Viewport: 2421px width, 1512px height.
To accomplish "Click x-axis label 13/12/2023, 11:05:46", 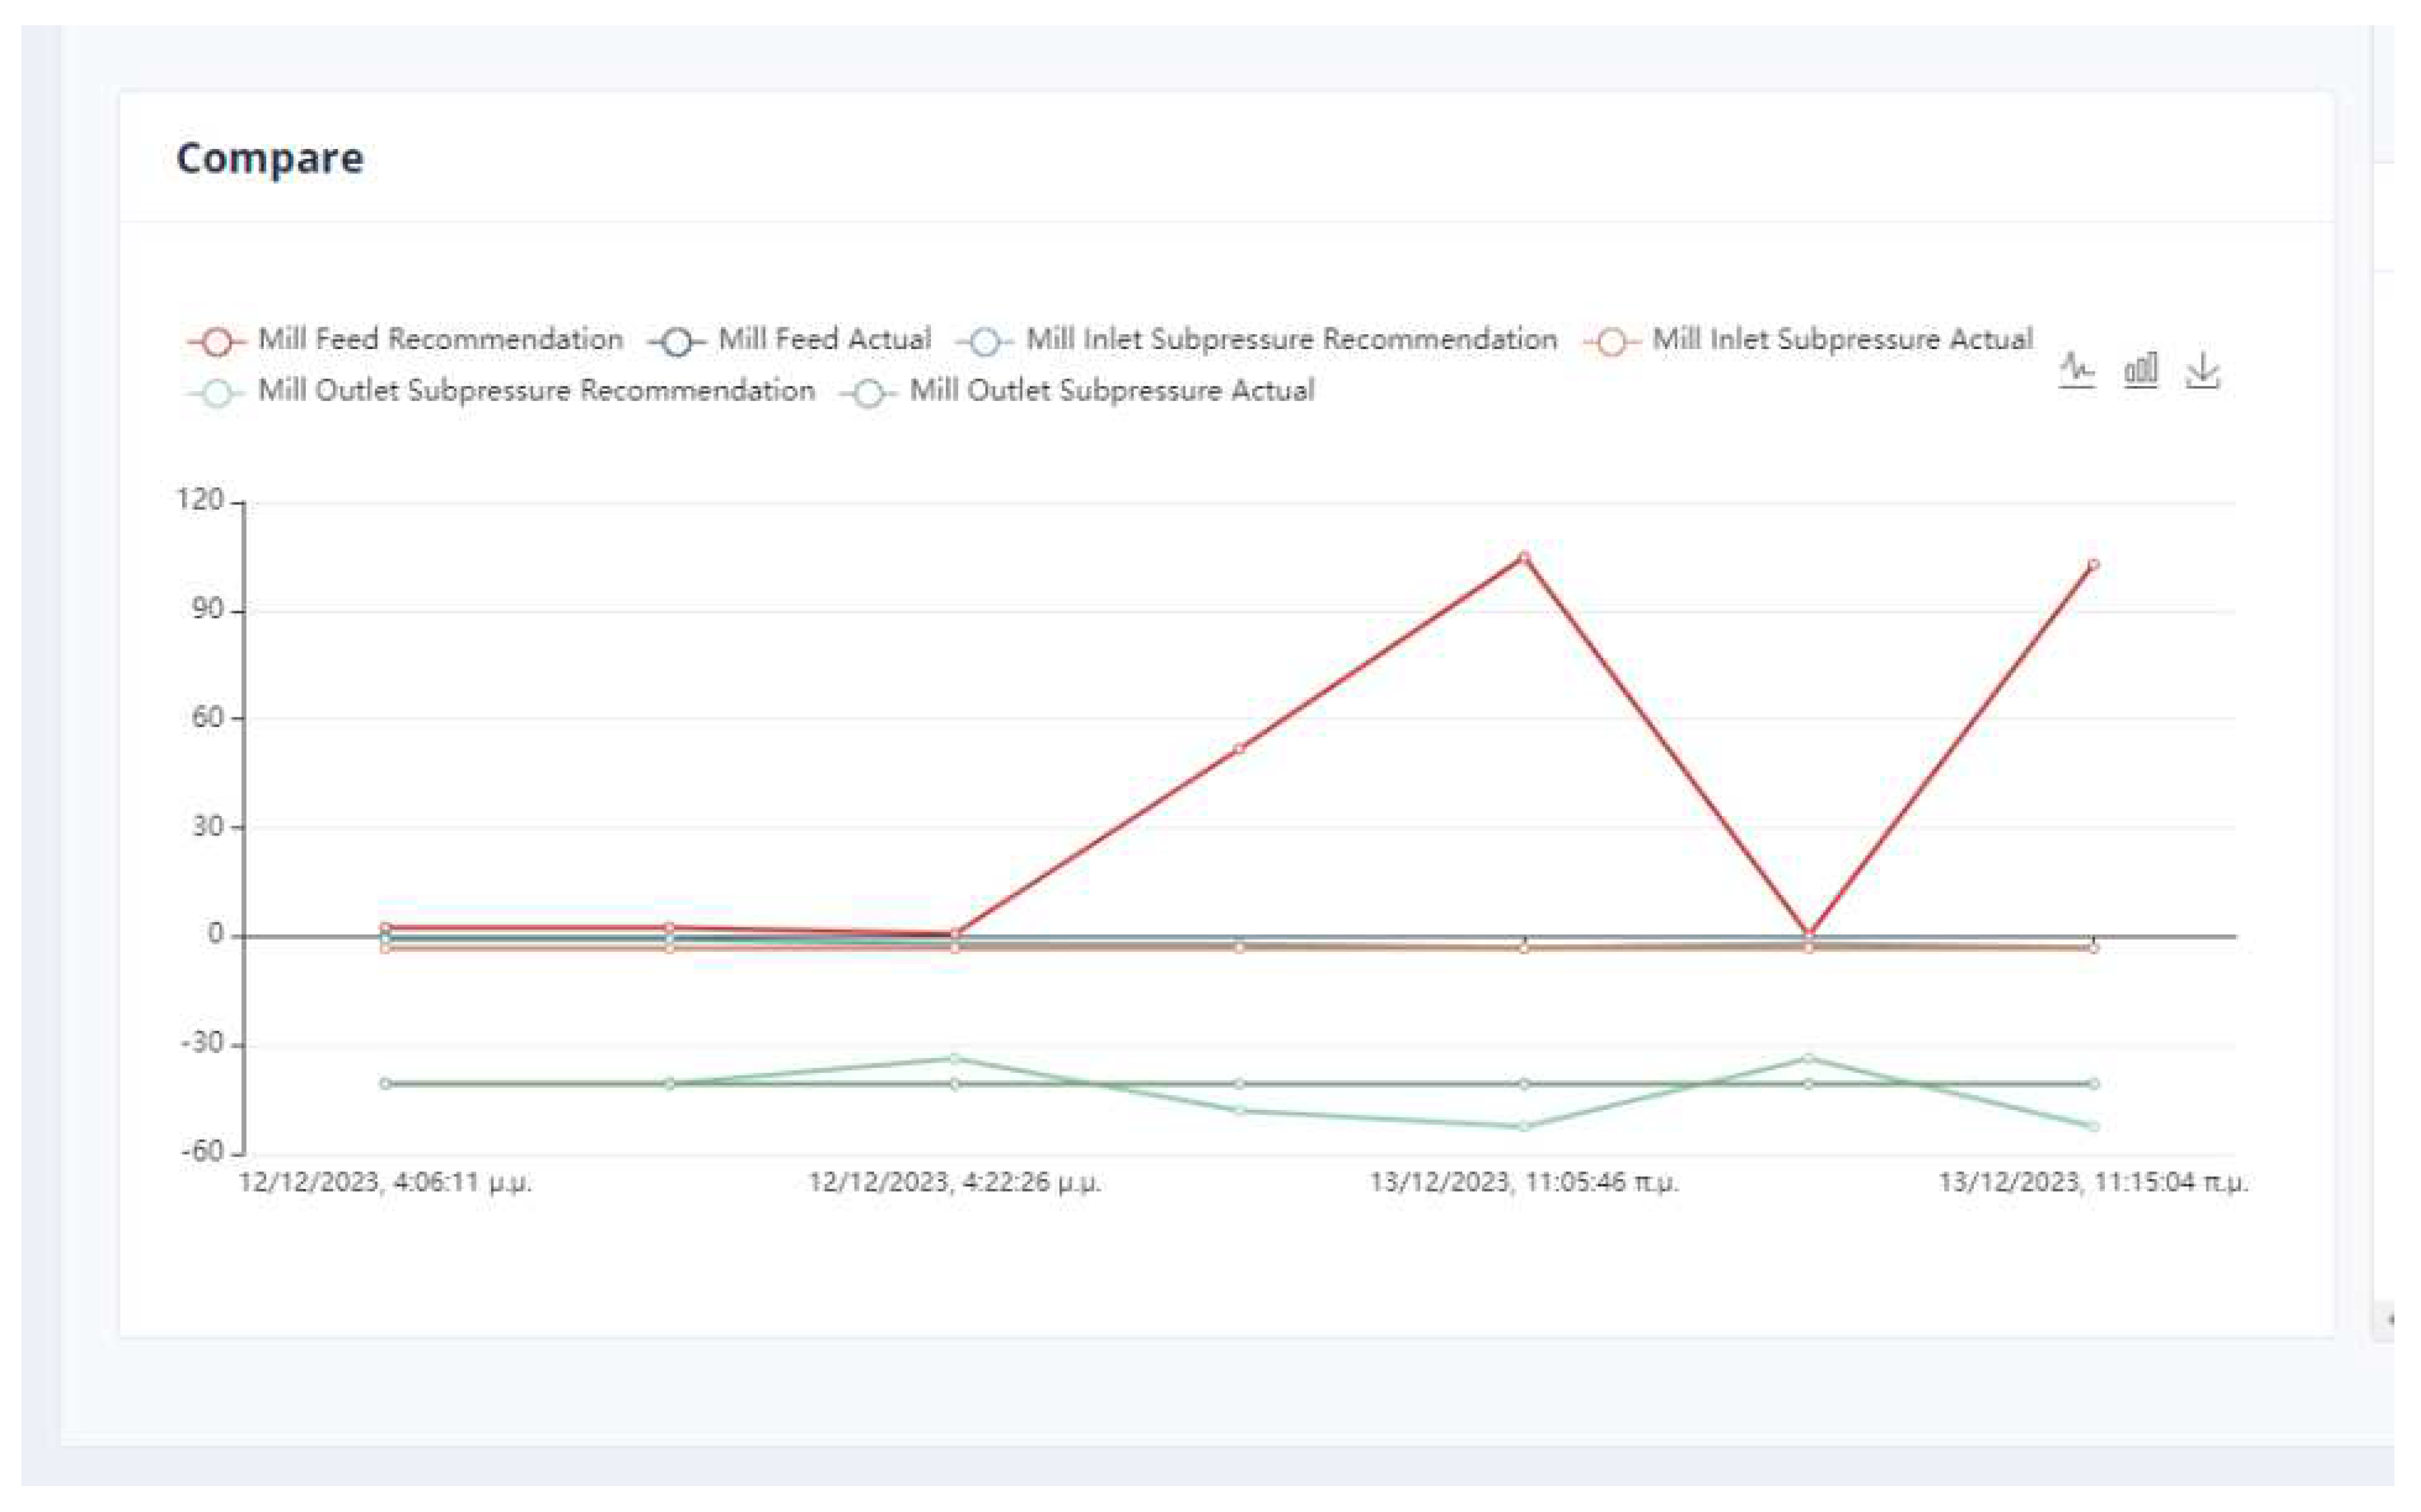I will pos(1524,1182).
